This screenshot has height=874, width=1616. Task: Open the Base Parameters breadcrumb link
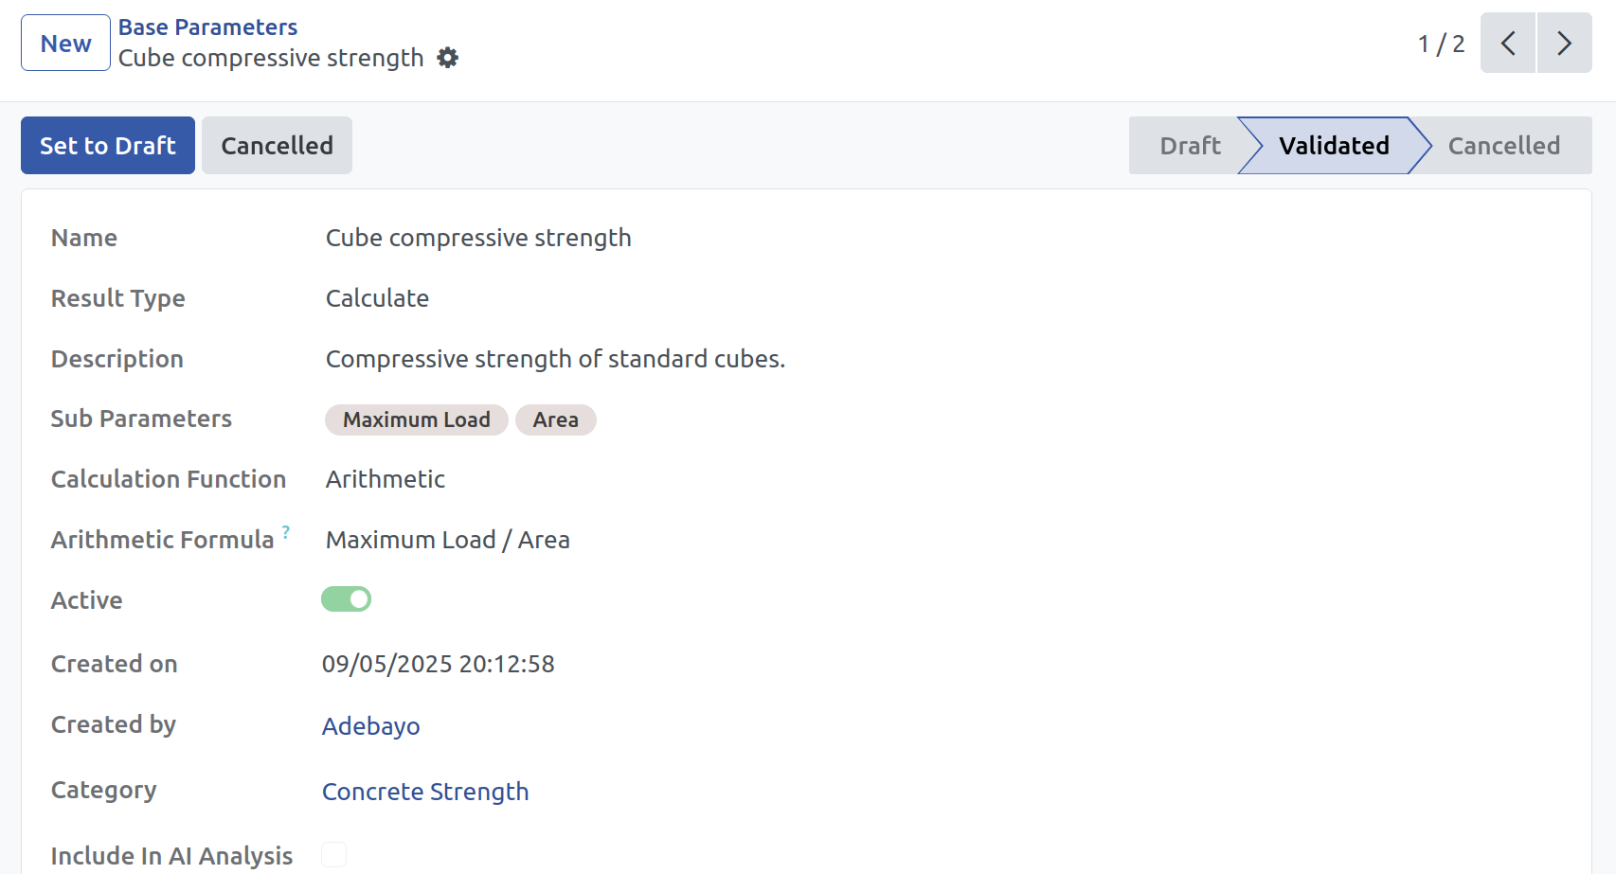[x=207, y=27]
